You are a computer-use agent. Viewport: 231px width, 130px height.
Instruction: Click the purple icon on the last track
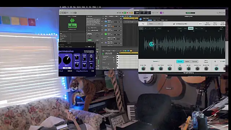coord(106,43)
